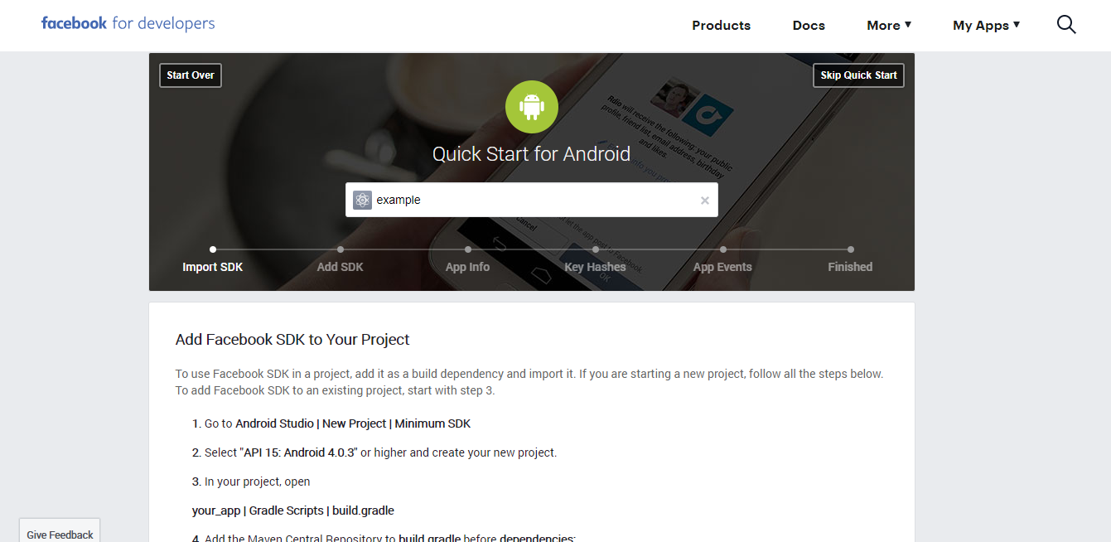Viewport: 1111px width, 542px height.
Task: Open the search magnifier icon
Action: coord(1066,25)
